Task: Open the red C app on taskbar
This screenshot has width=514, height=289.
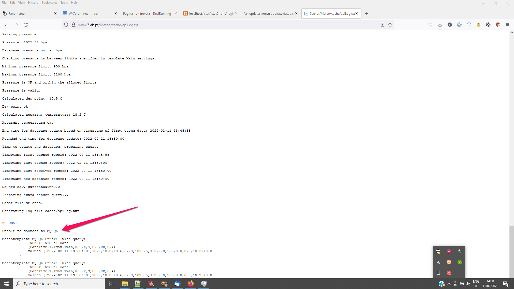Action: [x=151, y=284]
